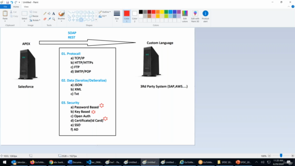Expand the Select dropdown arrow
This screenshot has height=166, width=295.
point(24,21)
